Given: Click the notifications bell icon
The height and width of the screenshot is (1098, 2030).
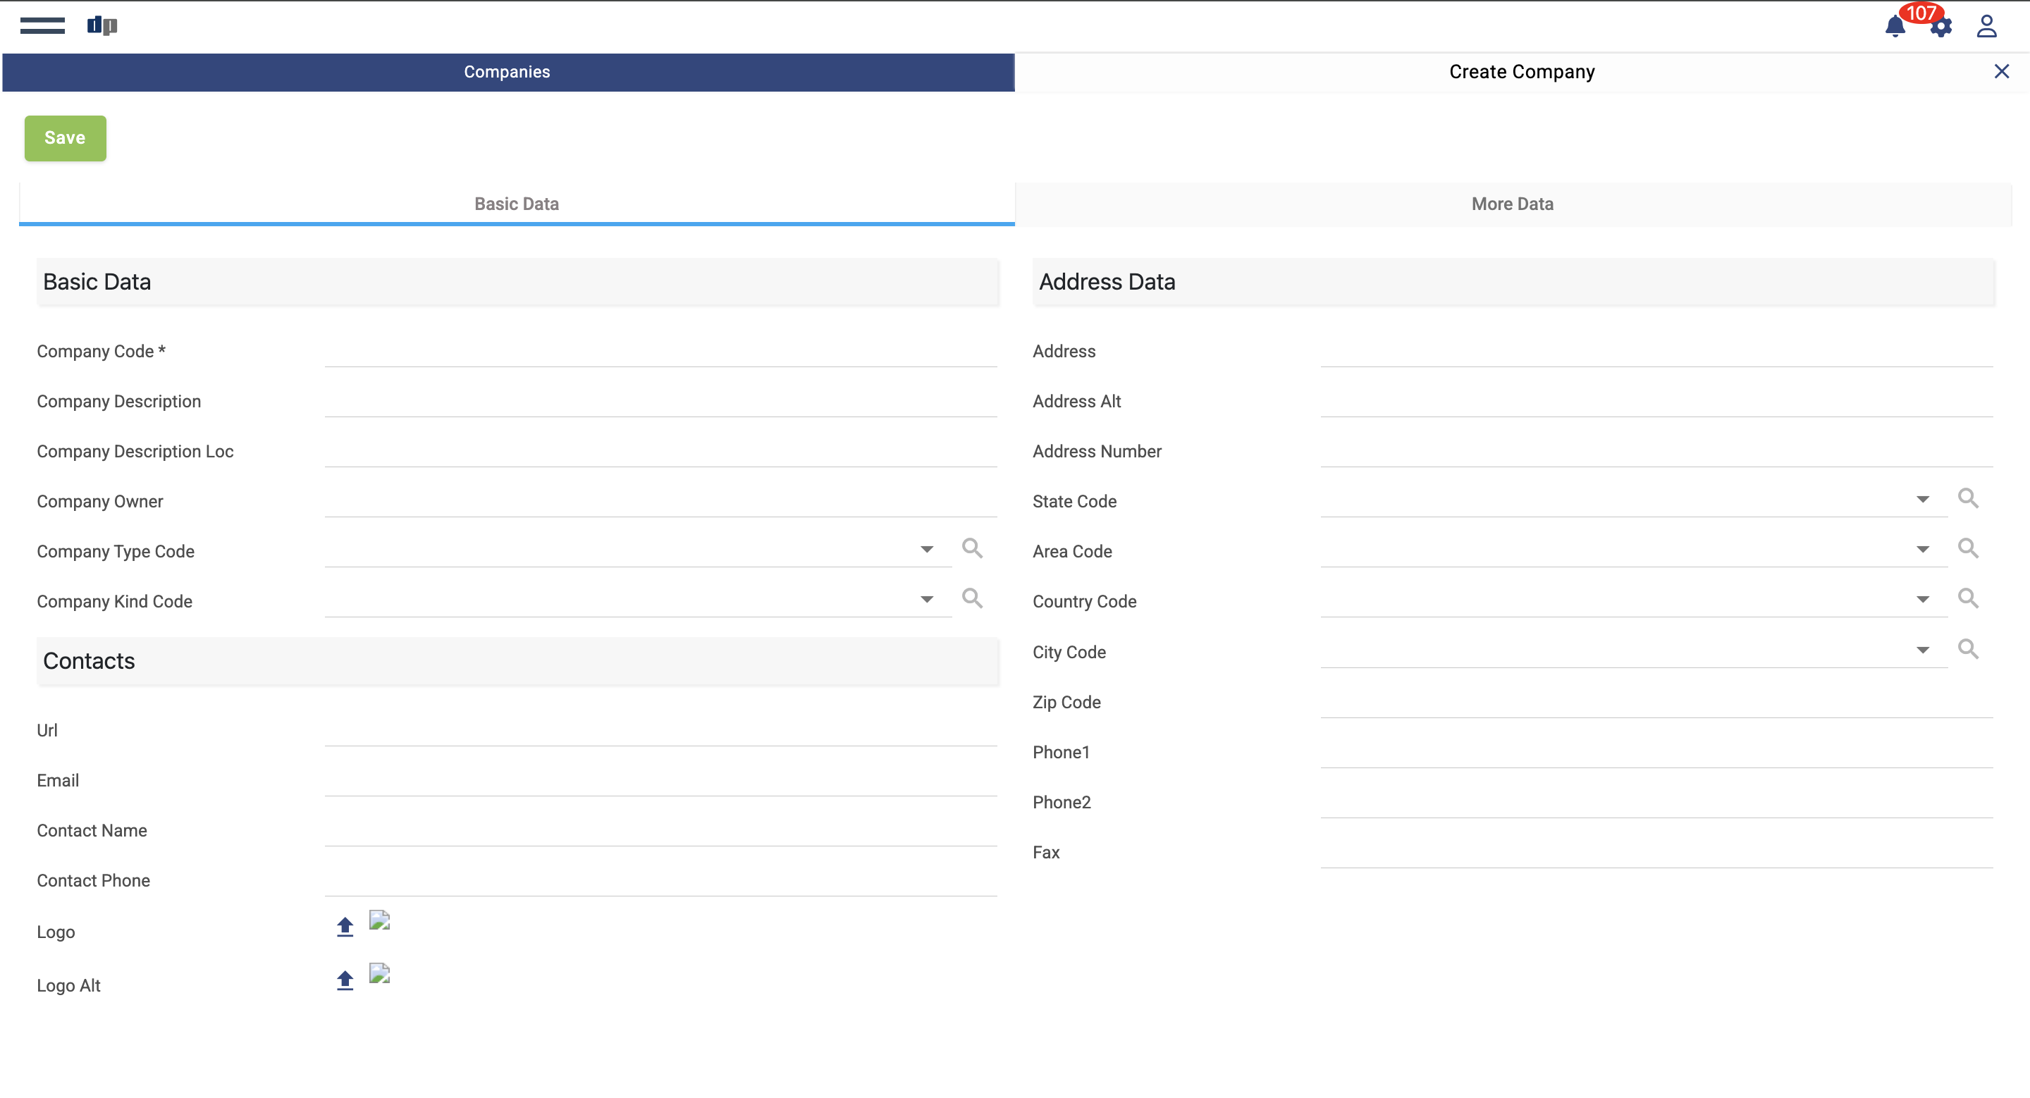Looking at the screenshot, I should [1895, 27].
